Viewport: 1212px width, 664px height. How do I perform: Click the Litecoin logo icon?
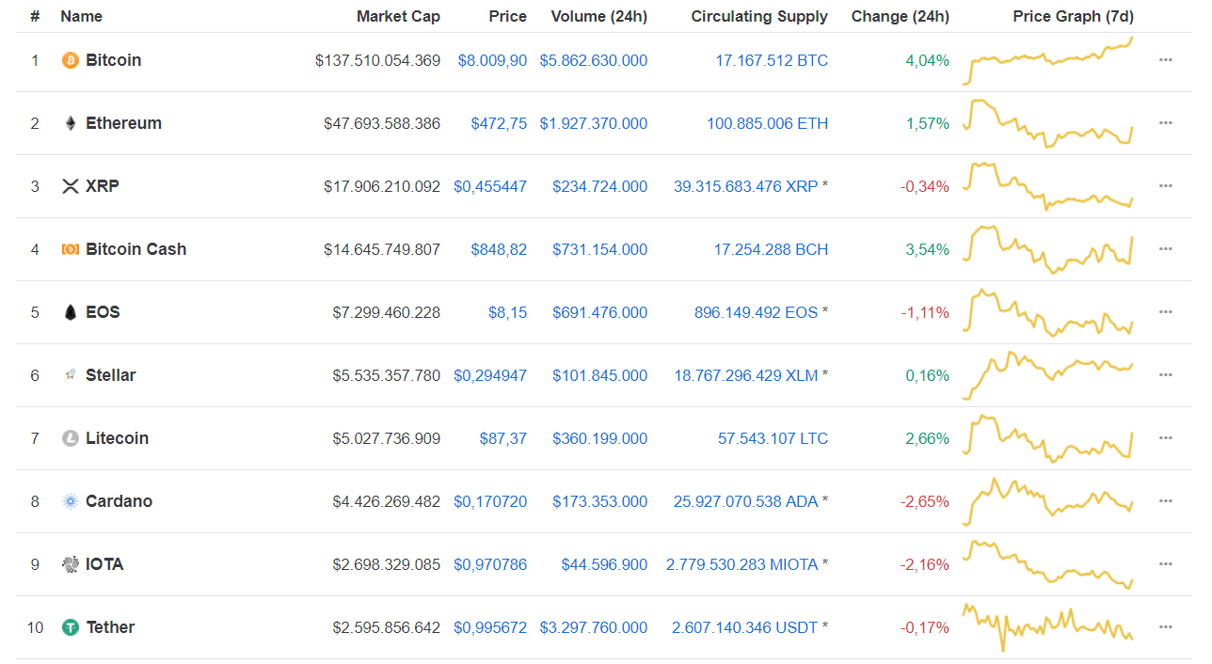(70, 437)
